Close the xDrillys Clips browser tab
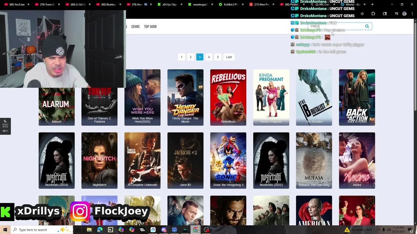The image size is (417, 234). pyautogui.click(x=181, y=5)
